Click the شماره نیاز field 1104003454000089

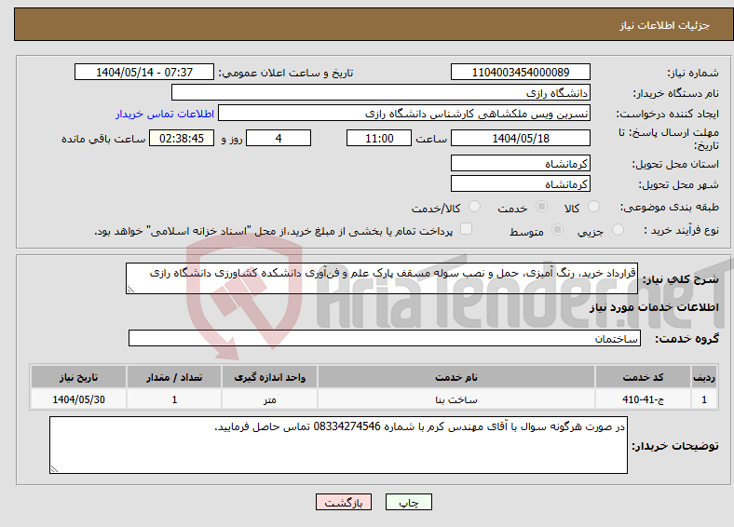pos(521,72)
